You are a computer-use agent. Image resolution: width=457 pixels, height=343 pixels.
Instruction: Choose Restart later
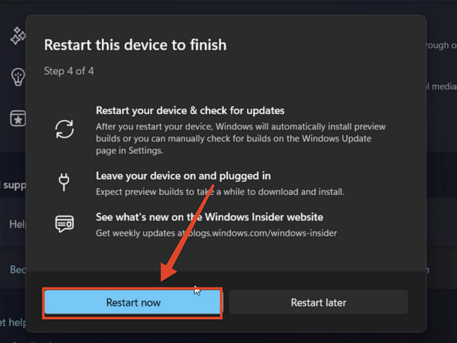[318, 302]
